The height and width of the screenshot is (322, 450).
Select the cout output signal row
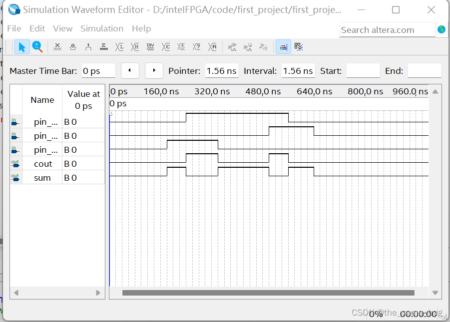point(57,164)
